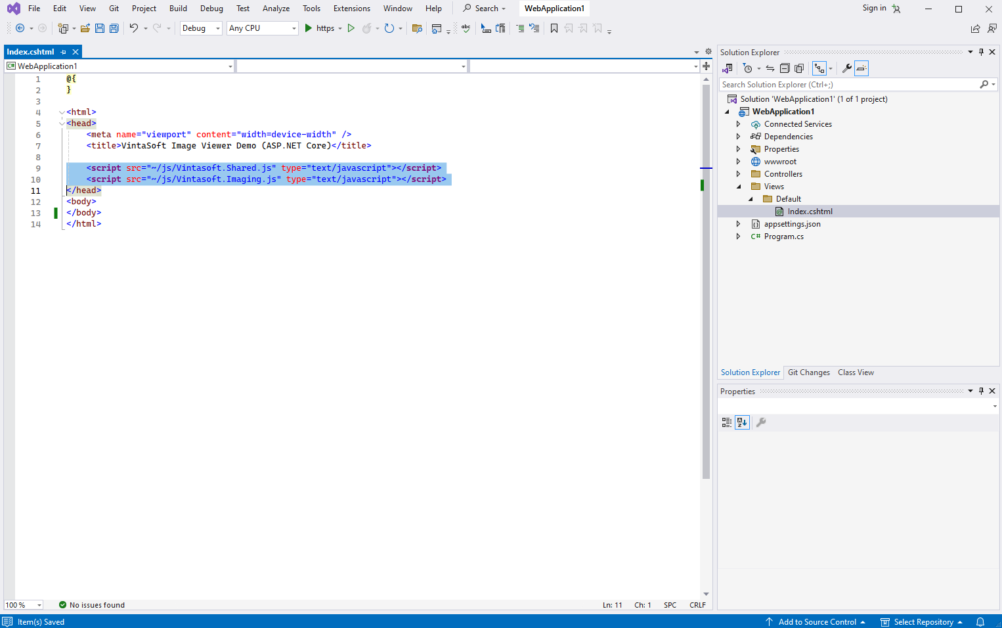Image resolution: width=1002 pixels, height=628 pixels.
Task: Expand the wwwroot folder node
Action: tap(738, 162)
